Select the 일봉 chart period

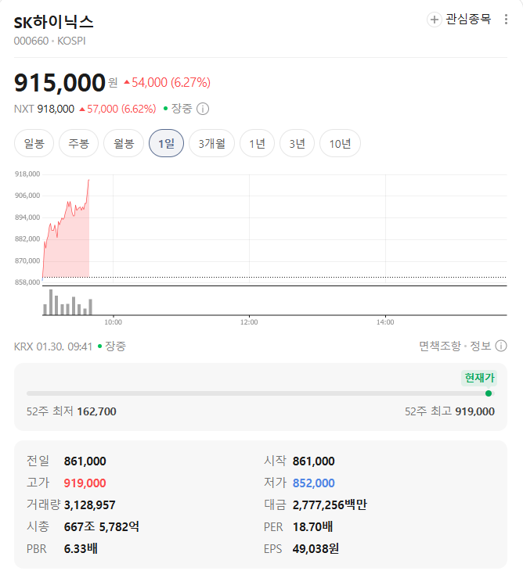click(34, 143)
